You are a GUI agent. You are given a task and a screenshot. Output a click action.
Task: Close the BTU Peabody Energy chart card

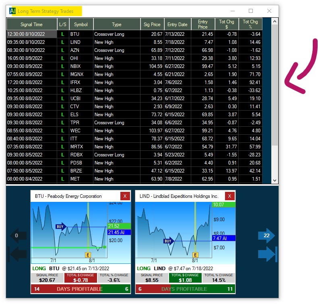[125, 196]
